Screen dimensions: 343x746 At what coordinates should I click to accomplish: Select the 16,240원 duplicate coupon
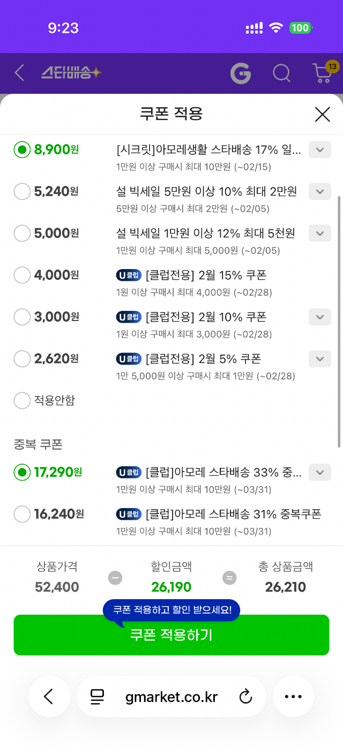pos(22,514)
